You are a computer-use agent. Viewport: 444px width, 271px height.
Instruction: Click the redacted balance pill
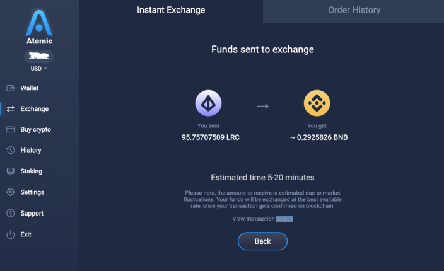39,56
